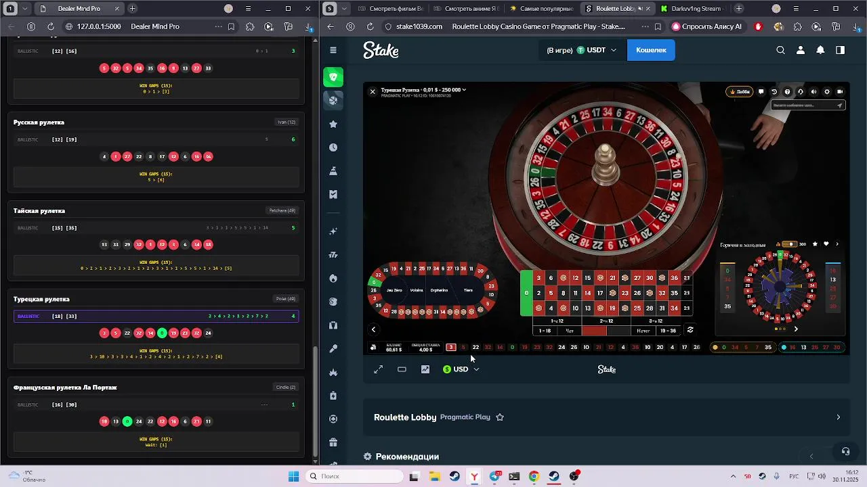Click the rebet refresh icon beside table

690,330
